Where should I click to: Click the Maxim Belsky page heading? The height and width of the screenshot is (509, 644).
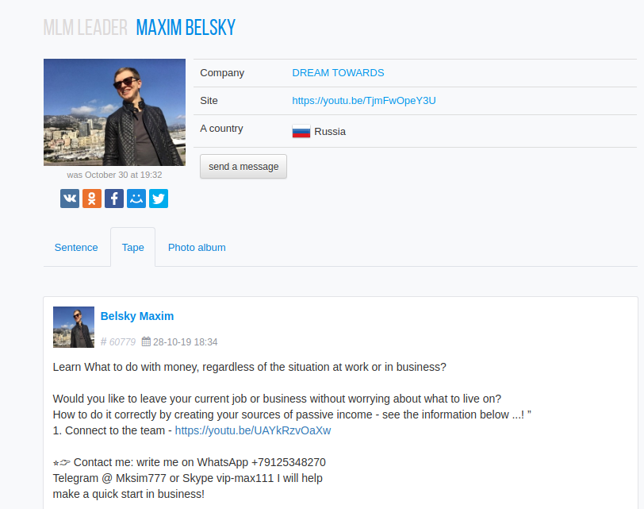tap(186, 28)
